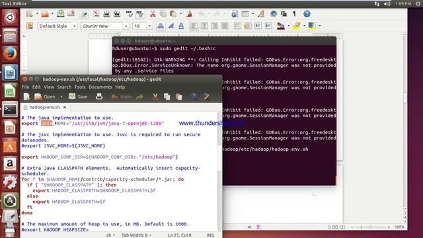Toggle Italic formatting in Writer
This screenshot has height=238, width=423.
pos(171,26)
